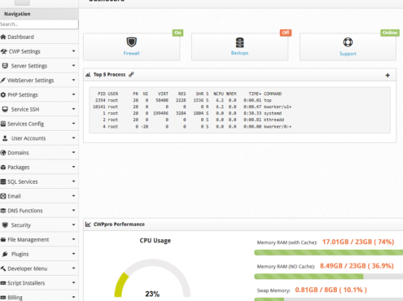Expand Top 5 Process panel with plus

coord(388,76)
